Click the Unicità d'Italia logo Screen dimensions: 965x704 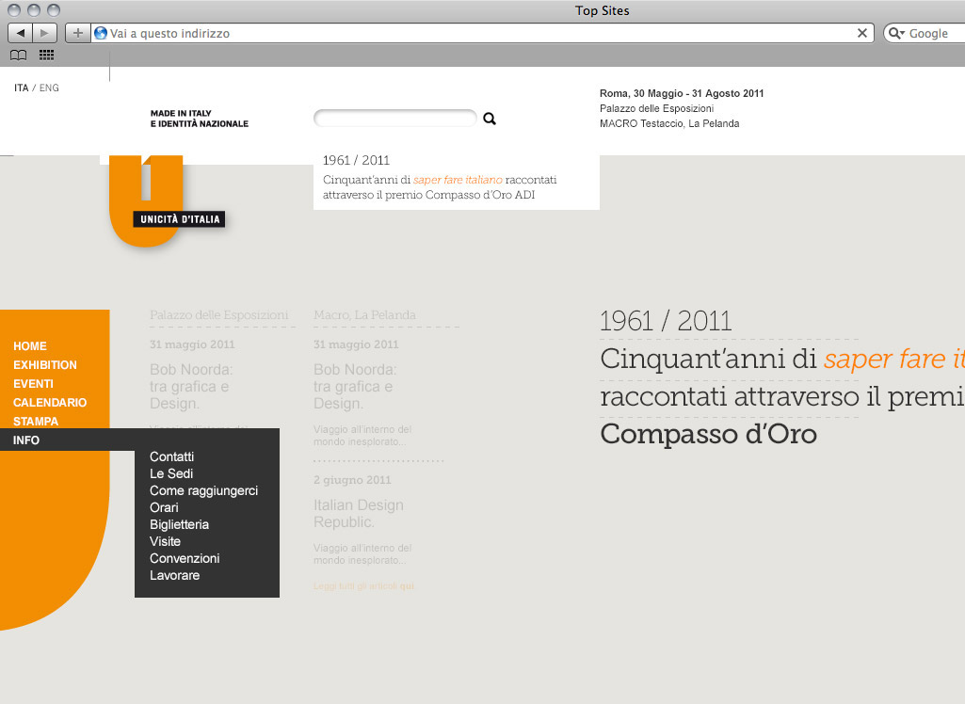pyautogui.click(x=166, y=201)
